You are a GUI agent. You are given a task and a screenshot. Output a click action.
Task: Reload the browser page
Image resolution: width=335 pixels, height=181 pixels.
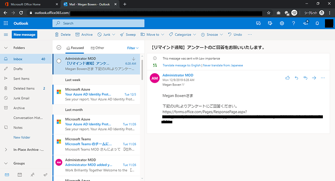tap(21, 13)
